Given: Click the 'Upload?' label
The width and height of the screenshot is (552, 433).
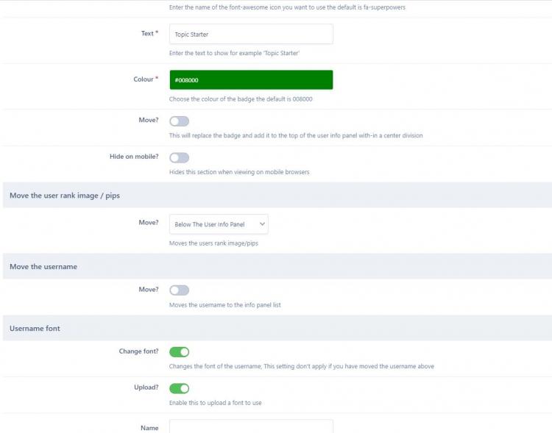Looking at the screenshot, I should [145, 387].
